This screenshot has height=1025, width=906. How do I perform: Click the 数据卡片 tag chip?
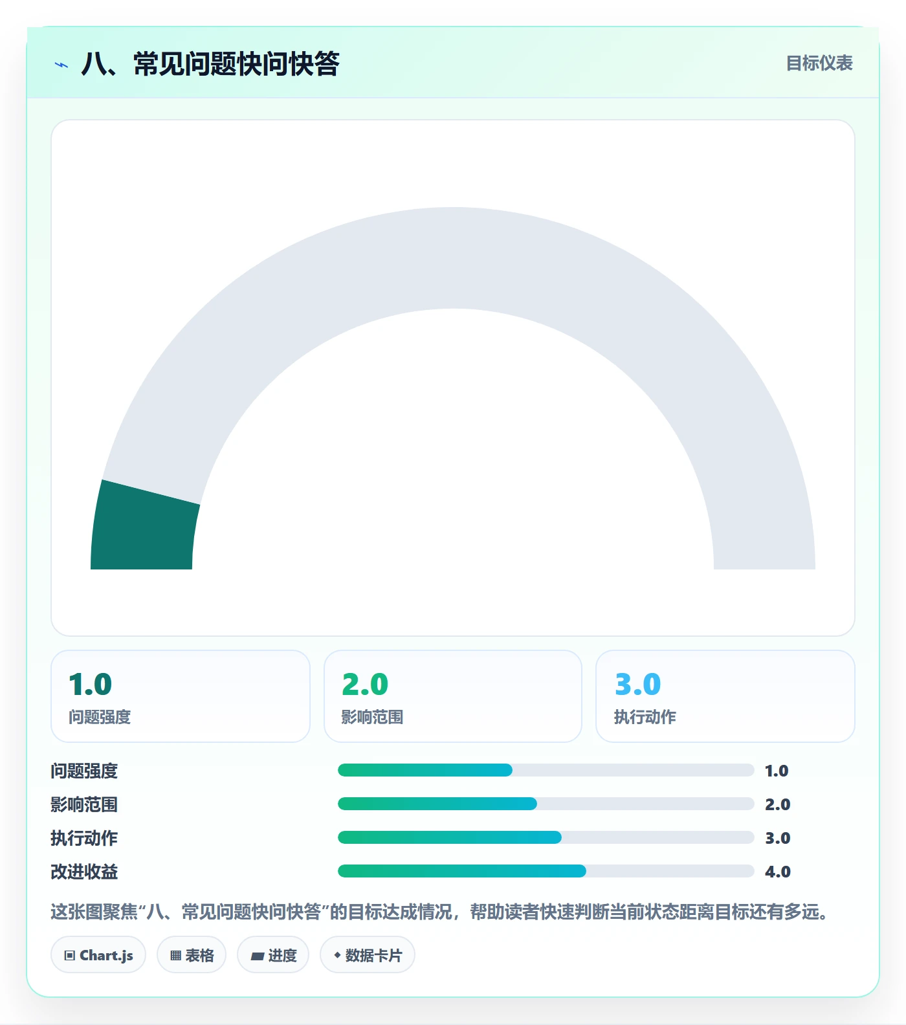point(368,955)
